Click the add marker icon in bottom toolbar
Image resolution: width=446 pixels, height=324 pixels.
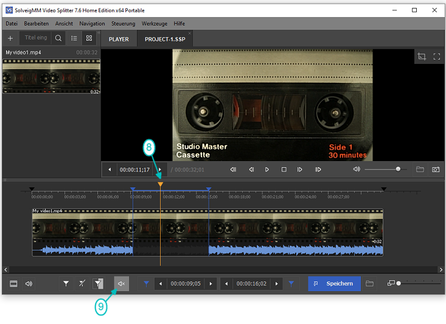click(66, 283)
